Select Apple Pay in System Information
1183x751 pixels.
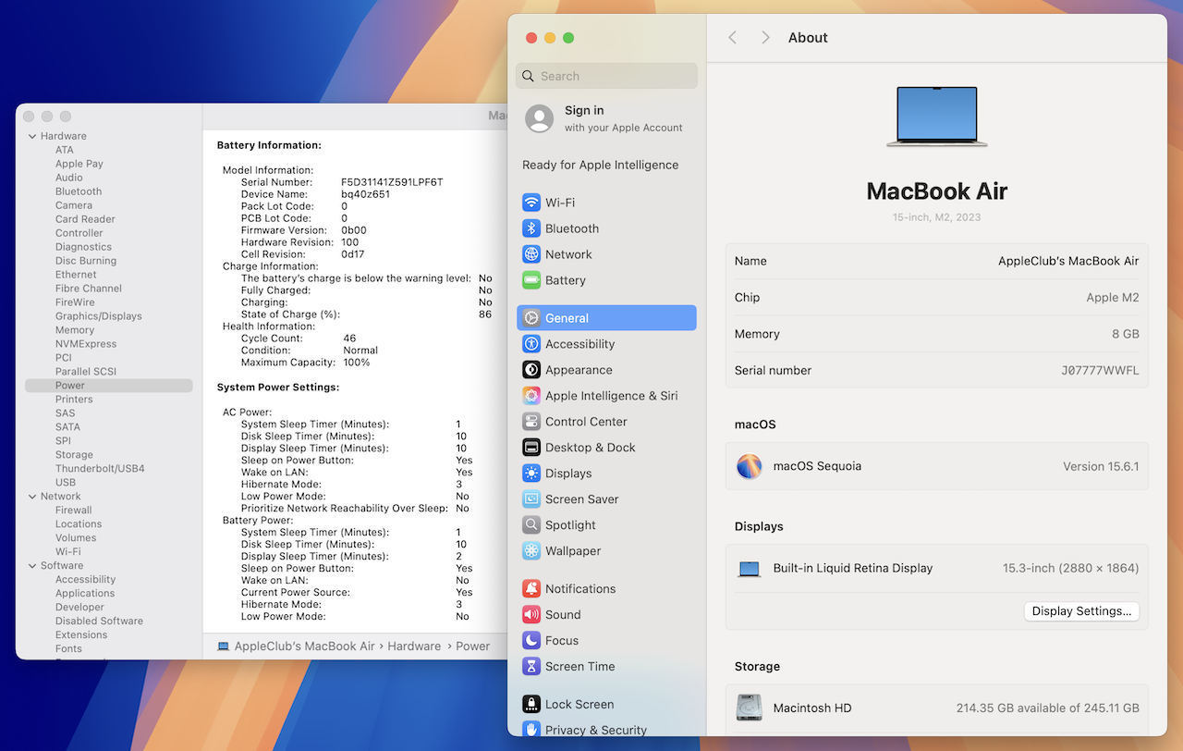(x=79, y=164)
